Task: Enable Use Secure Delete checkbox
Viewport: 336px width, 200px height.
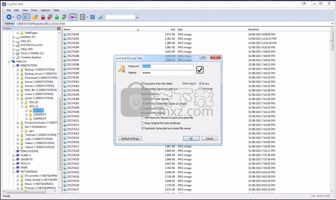Action: [143, 109]
